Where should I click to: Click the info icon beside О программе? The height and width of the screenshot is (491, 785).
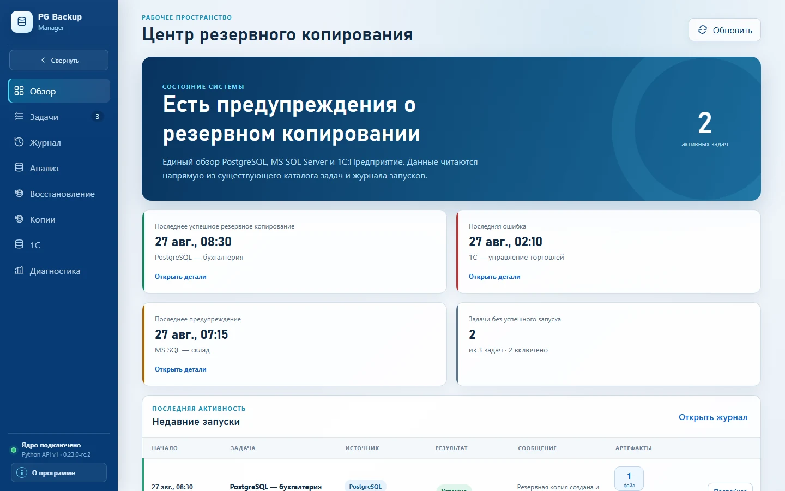(x=22, y=472)
